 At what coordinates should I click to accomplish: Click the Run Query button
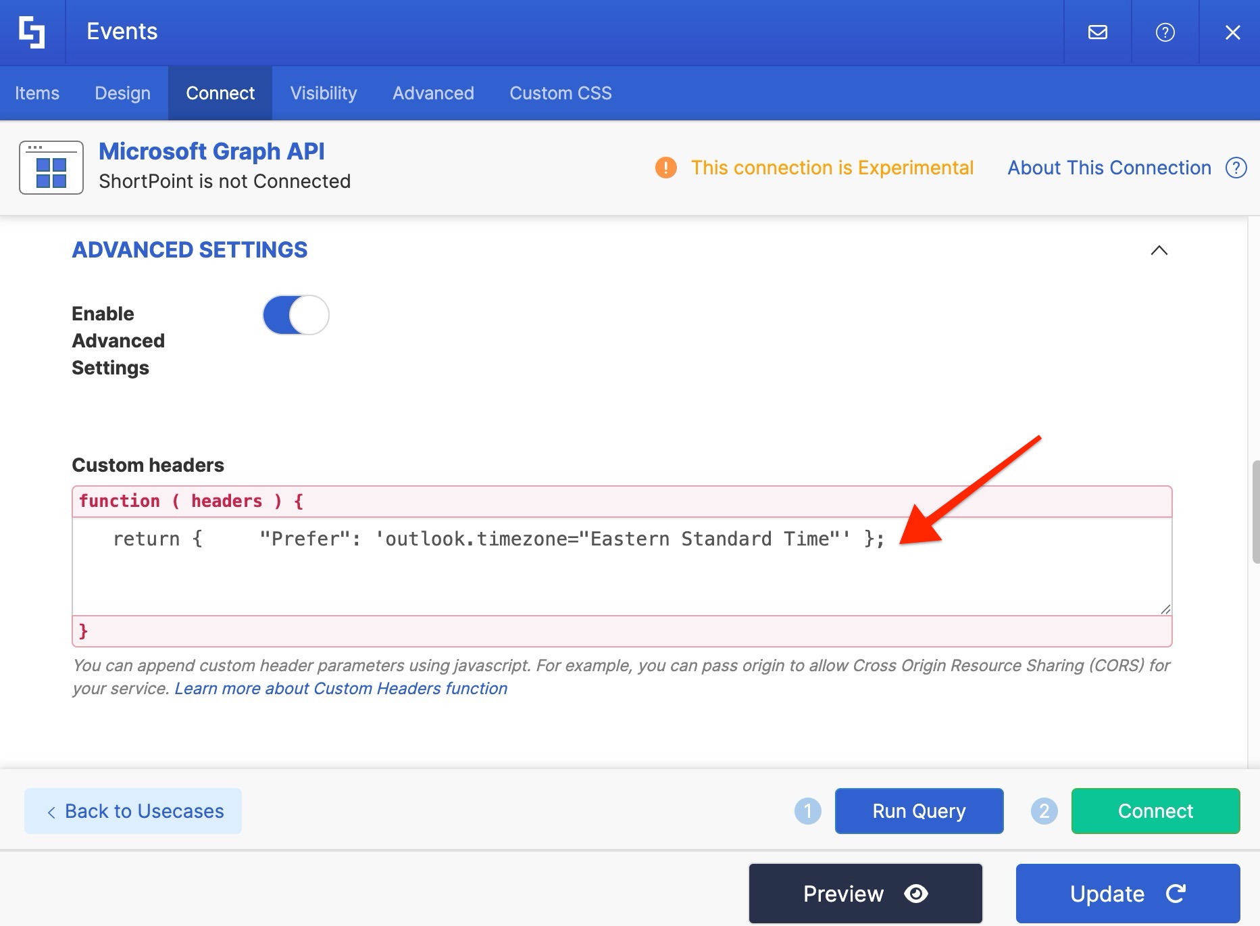click(x=919, y=811)
